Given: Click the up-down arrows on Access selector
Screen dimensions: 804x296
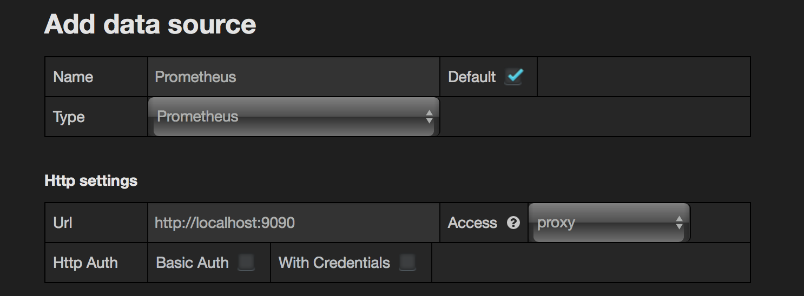Looking at the screenshot, I should point(679,223).
